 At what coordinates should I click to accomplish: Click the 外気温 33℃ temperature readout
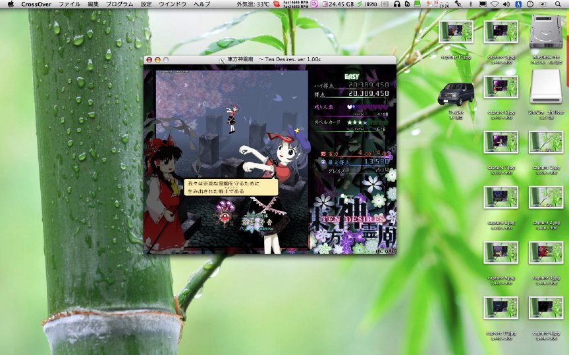(253, 4)
